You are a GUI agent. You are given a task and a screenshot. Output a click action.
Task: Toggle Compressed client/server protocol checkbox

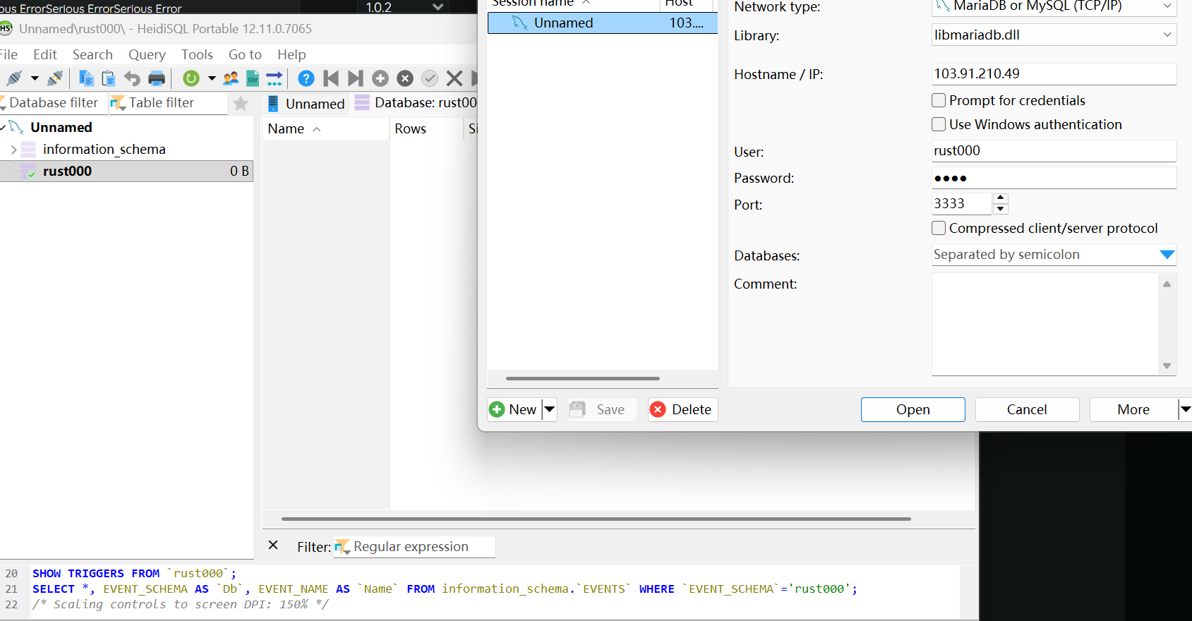939,228
